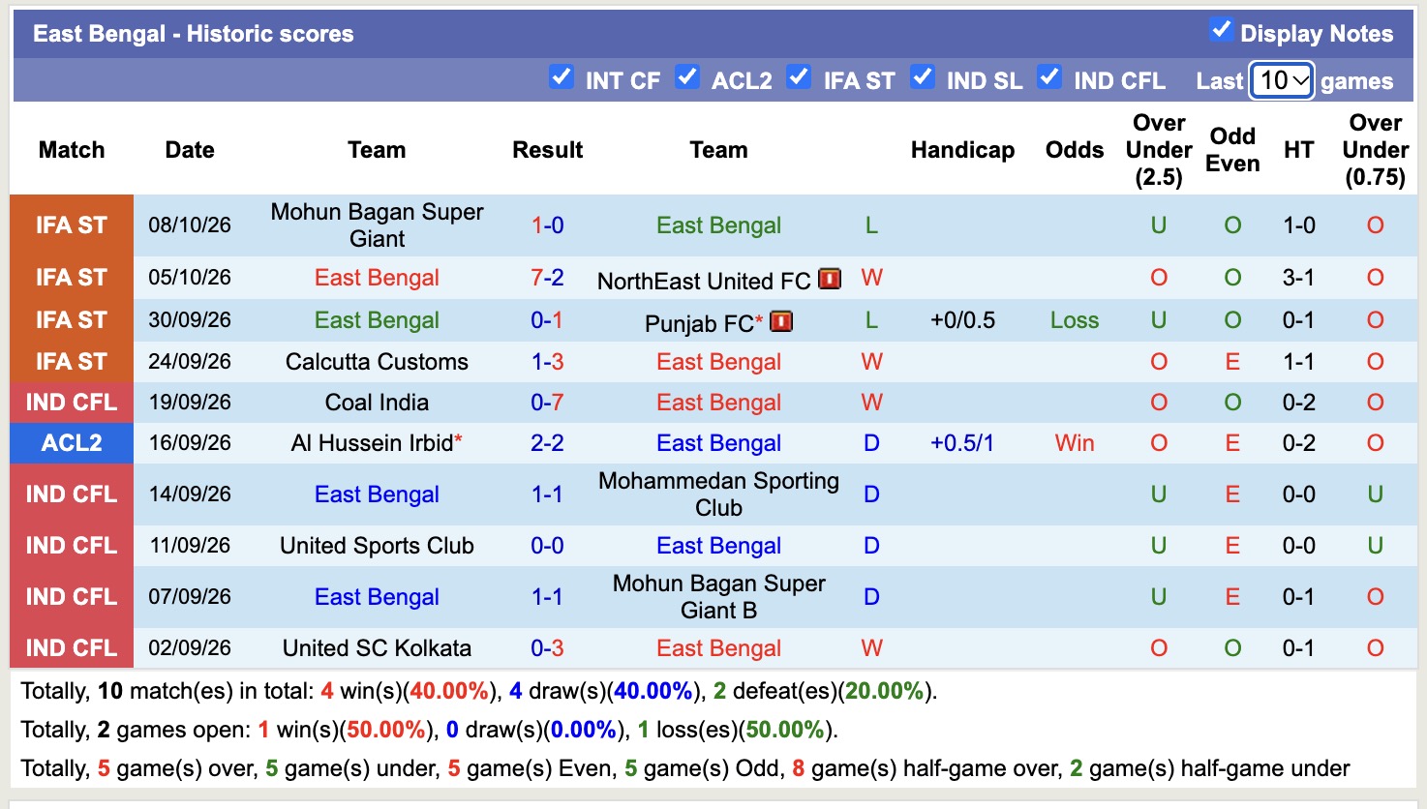
Task: Click red card icon beside NorthEast United FC
Action: (x=830, y=279)
